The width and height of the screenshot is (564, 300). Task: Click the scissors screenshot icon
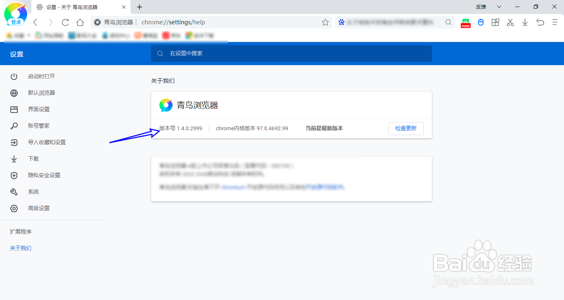tap(510, 22)
